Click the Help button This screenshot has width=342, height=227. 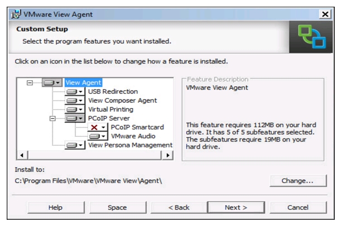[56, 207]
